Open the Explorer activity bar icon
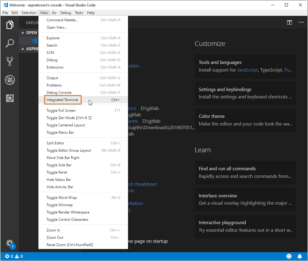Viewport: 308px width, 261px height. pyautogui.click(x=10, y=25)
